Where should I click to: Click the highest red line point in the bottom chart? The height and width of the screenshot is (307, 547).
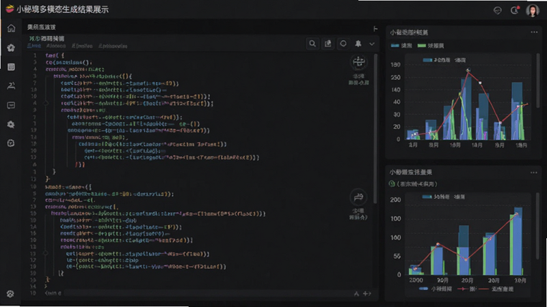517,214
